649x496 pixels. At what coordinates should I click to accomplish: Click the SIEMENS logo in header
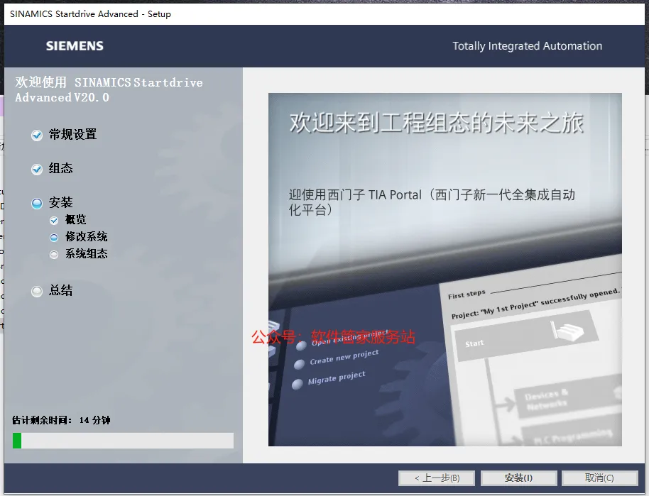pos(75,46)
